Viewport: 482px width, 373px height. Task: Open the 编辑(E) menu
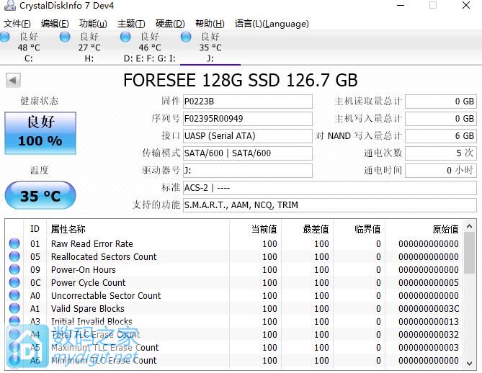coord(55,24)
